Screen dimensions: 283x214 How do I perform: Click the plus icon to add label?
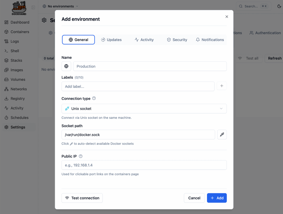coord(222,86)
